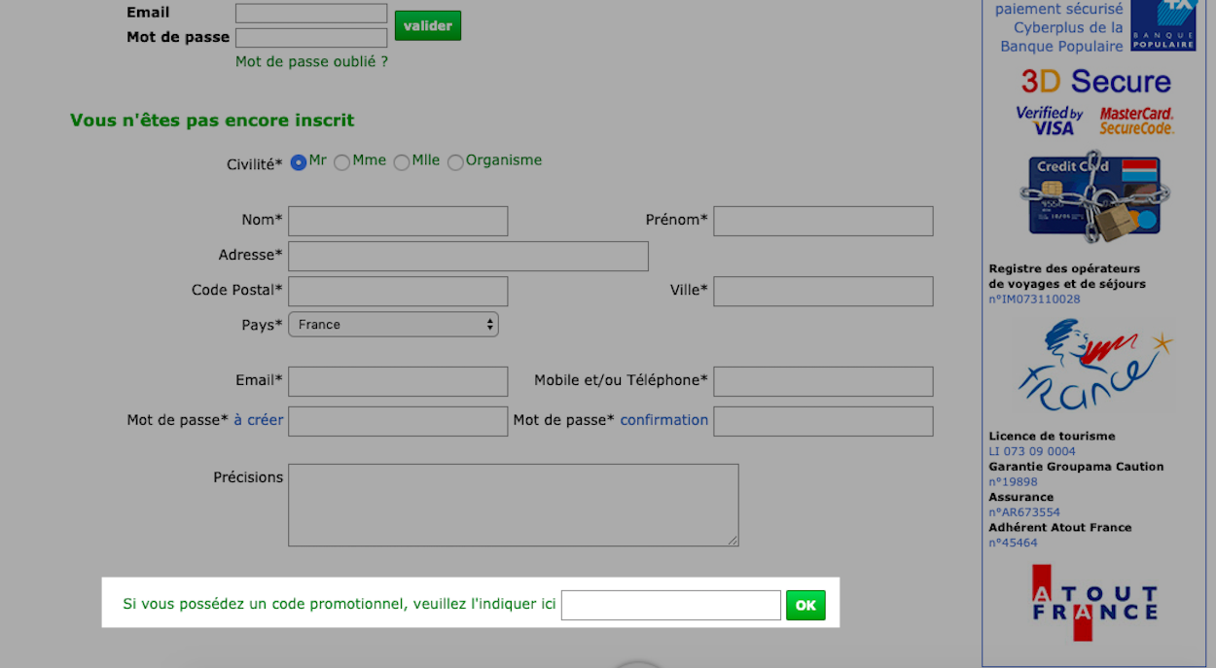
Task: Click into the Précisions text area
Action: pyautogui.click(x=514, y=505)
